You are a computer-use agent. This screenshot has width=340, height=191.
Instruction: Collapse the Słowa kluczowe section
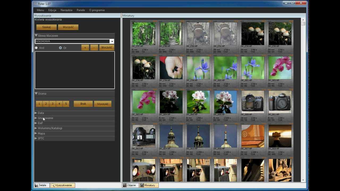point(36,36)
